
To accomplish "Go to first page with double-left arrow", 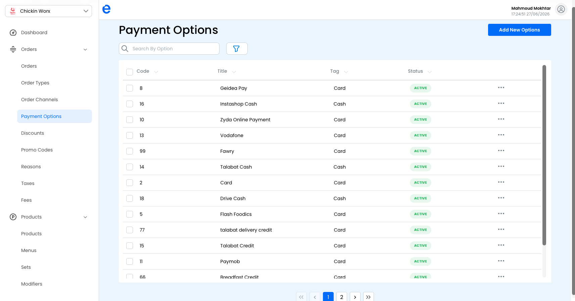I will tap(301, 297).
